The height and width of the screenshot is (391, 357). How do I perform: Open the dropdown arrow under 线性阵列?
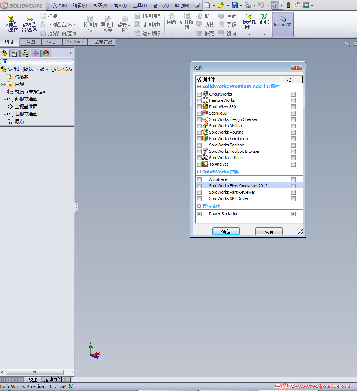click(x=187, y=34)
